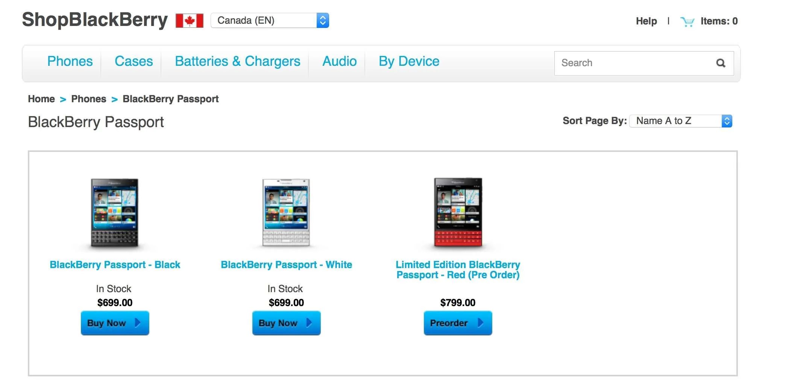
Task: Click Buy Now for black Passport
Action: pos(115,323)
